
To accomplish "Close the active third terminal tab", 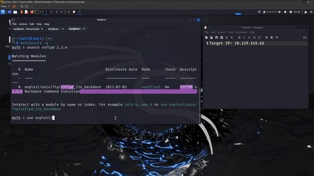I will pyautogui.click(x=84, y=29).
